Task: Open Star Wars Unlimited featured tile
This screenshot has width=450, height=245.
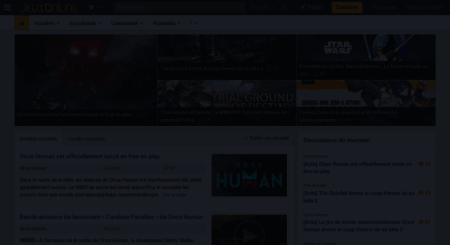Action: click(366, 57)
